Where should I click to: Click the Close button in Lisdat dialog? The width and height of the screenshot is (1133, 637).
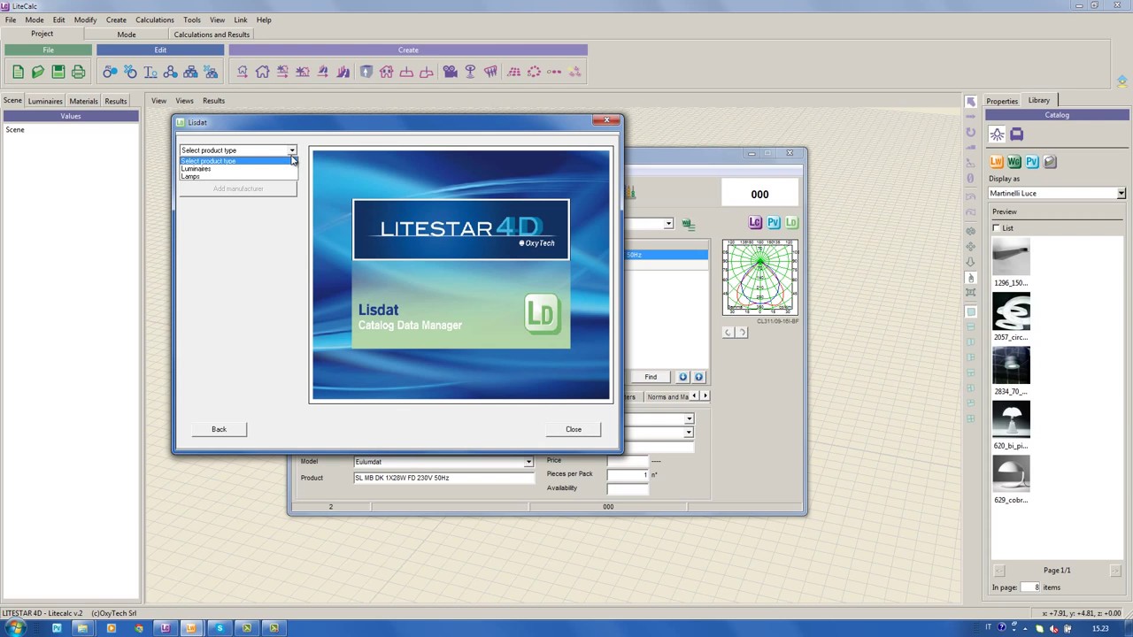574,429
